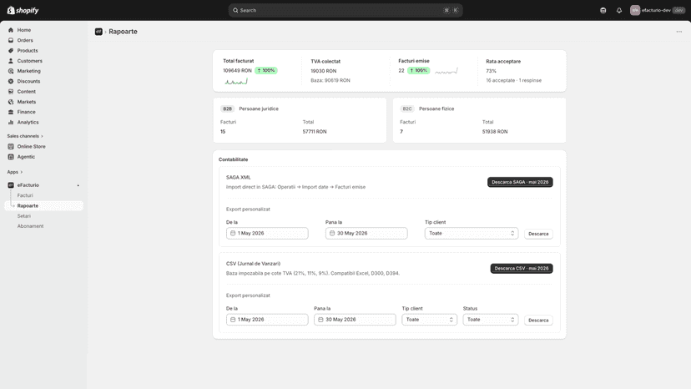Viewport: 691px width, 389px height.
Task: Open the more actions ellipsis menu
Action: pos(679,32)
